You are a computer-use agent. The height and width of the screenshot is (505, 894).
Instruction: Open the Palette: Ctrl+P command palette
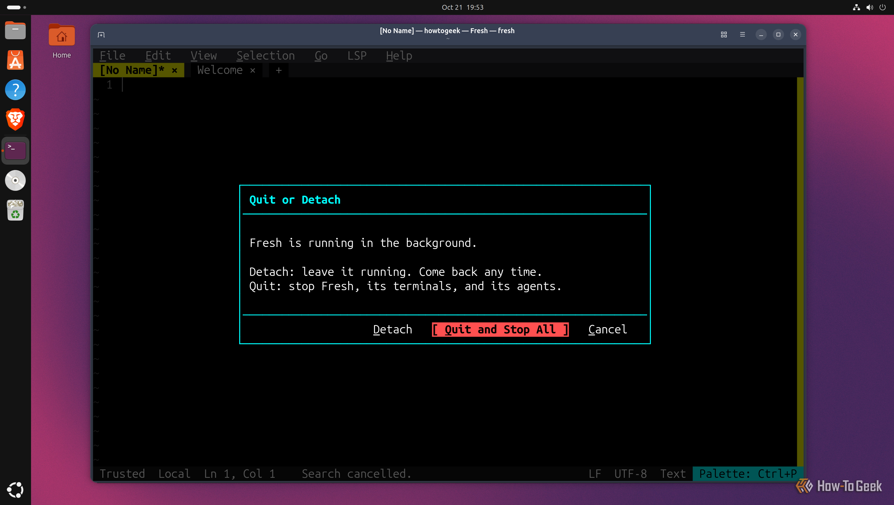coord(748,474)
